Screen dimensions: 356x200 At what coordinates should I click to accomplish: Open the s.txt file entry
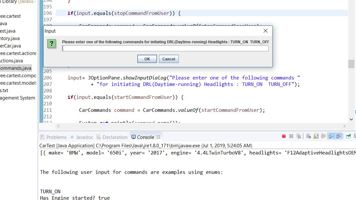tap(4, 90)
